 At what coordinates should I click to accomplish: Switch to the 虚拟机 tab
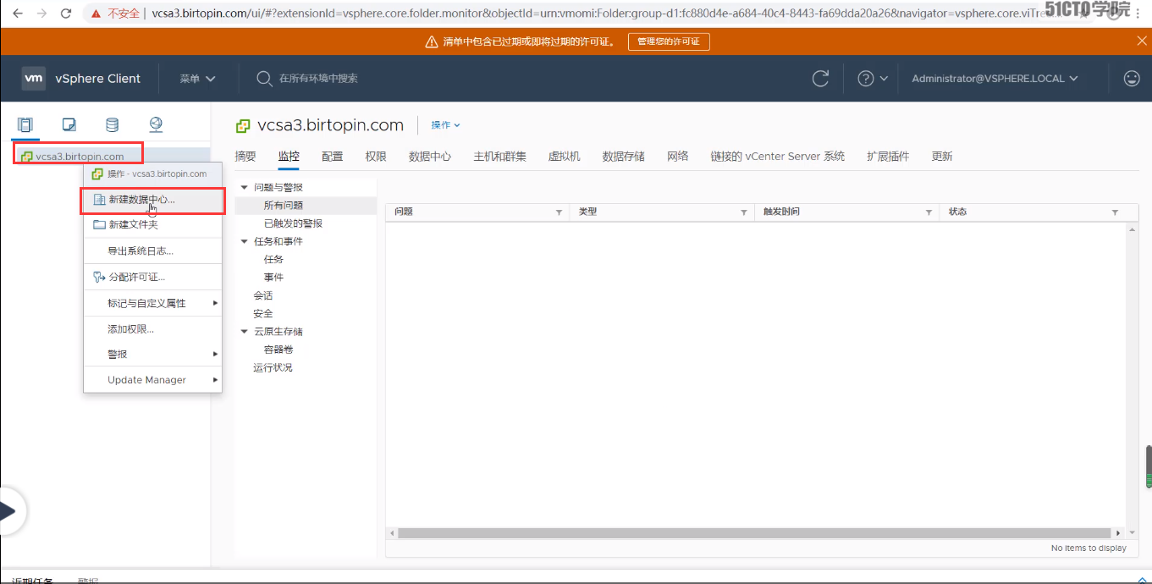[564, 157]
